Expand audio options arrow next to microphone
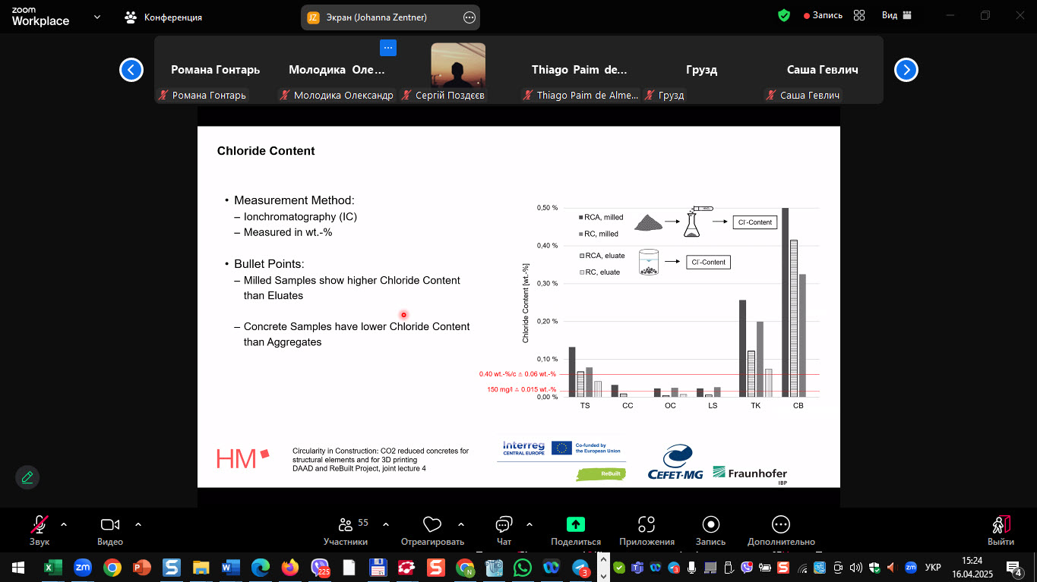Image resolution: width=1037 pixels, height=582 pixels. pyautogui.click(x=64, y=524)
